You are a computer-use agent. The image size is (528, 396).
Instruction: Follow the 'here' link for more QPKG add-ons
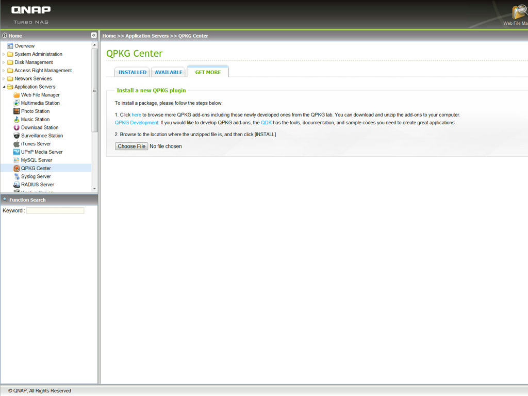click(136, 115)
